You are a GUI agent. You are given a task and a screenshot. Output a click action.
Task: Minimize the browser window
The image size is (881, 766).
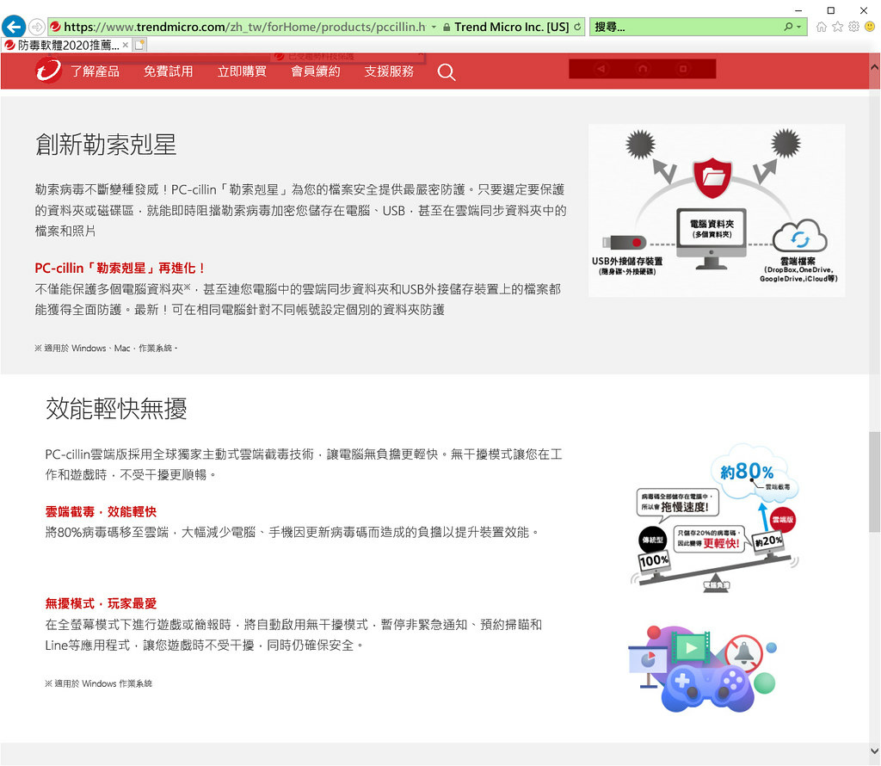(x=798, y=10)
